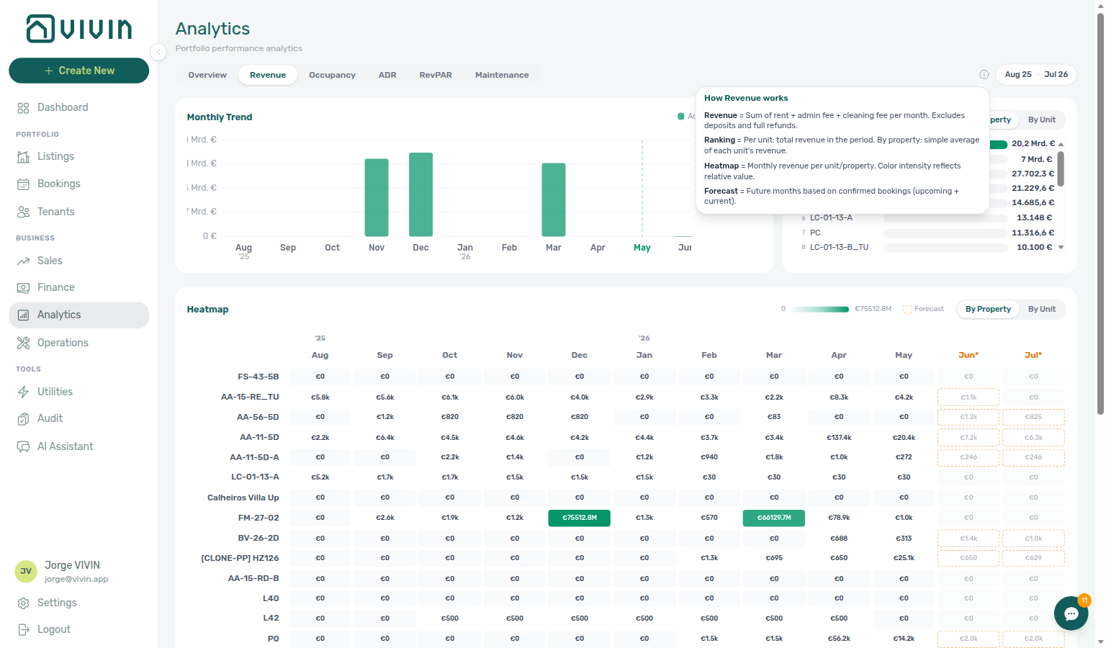Click the VIVIN logo
This screenshot has height=648, width=1106.
click(x=79, y=29)
